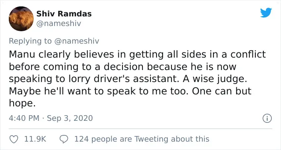The height and width of the screenshot is (150, 281).
Task: Click 'A wise judge.' sentence
Action: [215, 79]
